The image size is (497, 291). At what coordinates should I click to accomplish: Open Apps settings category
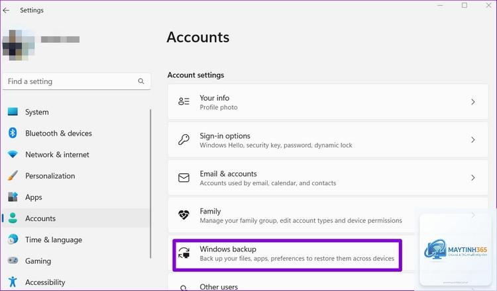[76, 197]
